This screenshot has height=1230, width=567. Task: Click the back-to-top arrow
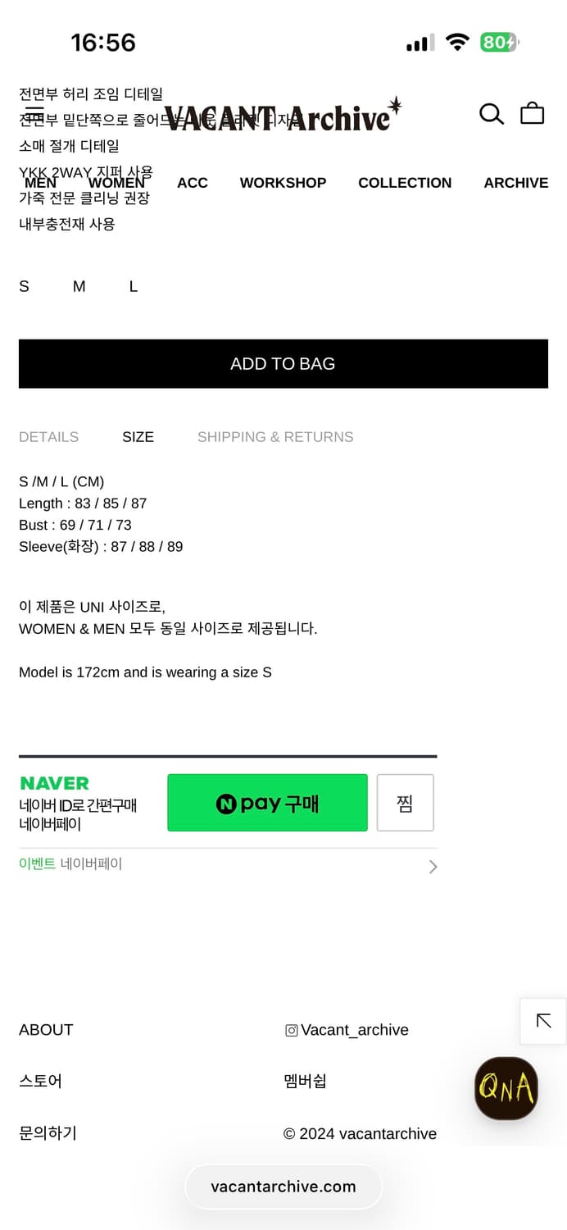click(x=542, y=1021)
